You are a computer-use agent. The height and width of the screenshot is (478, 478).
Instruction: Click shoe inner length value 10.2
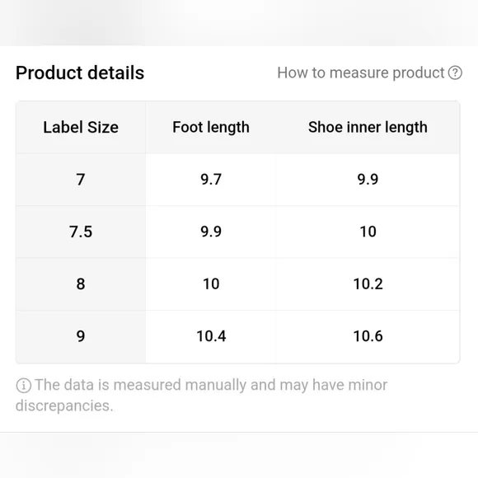point(368,284)
